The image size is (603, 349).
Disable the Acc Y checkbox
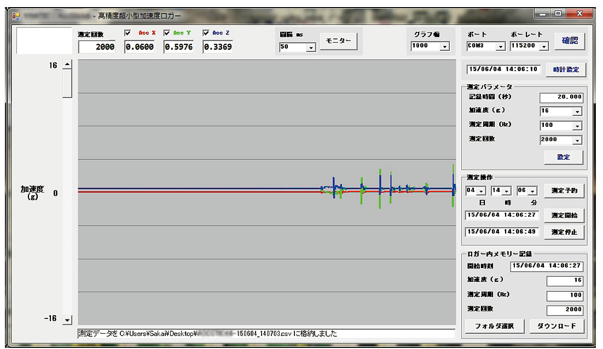point(167,33)
